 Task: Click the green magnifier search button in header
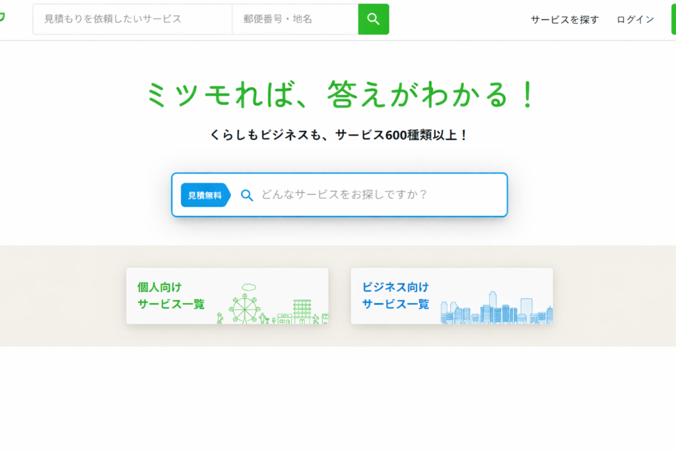373,19
